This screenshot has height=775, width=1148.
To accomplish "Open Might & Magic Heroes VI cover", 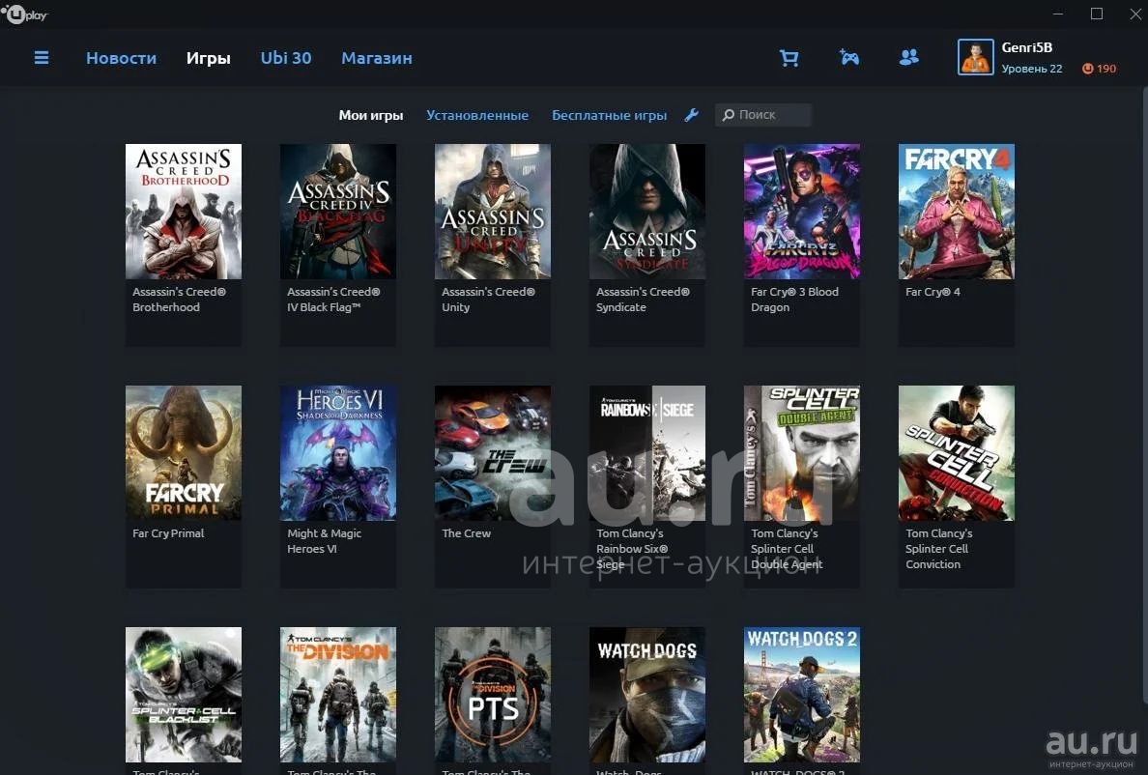I will (x=338, y=453).
